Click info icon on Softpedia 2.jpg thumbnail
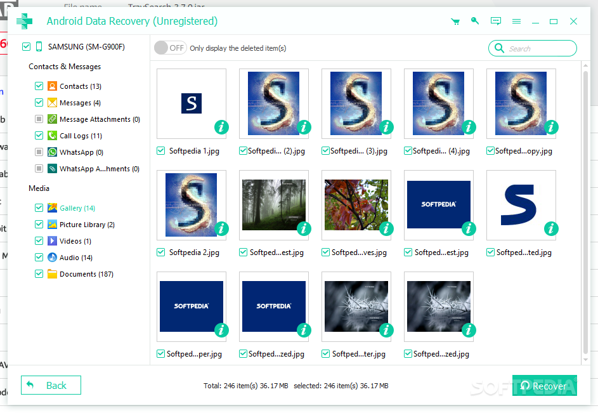 [x=221, y=228]
